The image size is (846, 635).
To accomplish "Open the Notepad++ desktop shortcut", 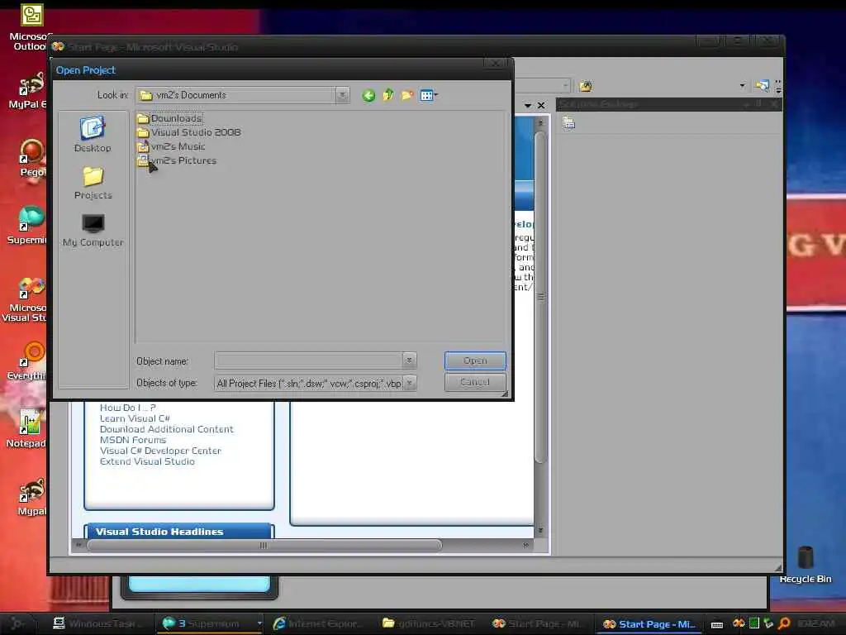I will coord(29,429).
